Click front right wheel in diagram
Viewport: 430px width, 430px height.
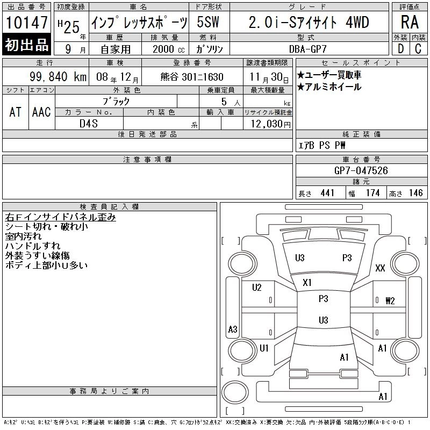tap(406, 264)
